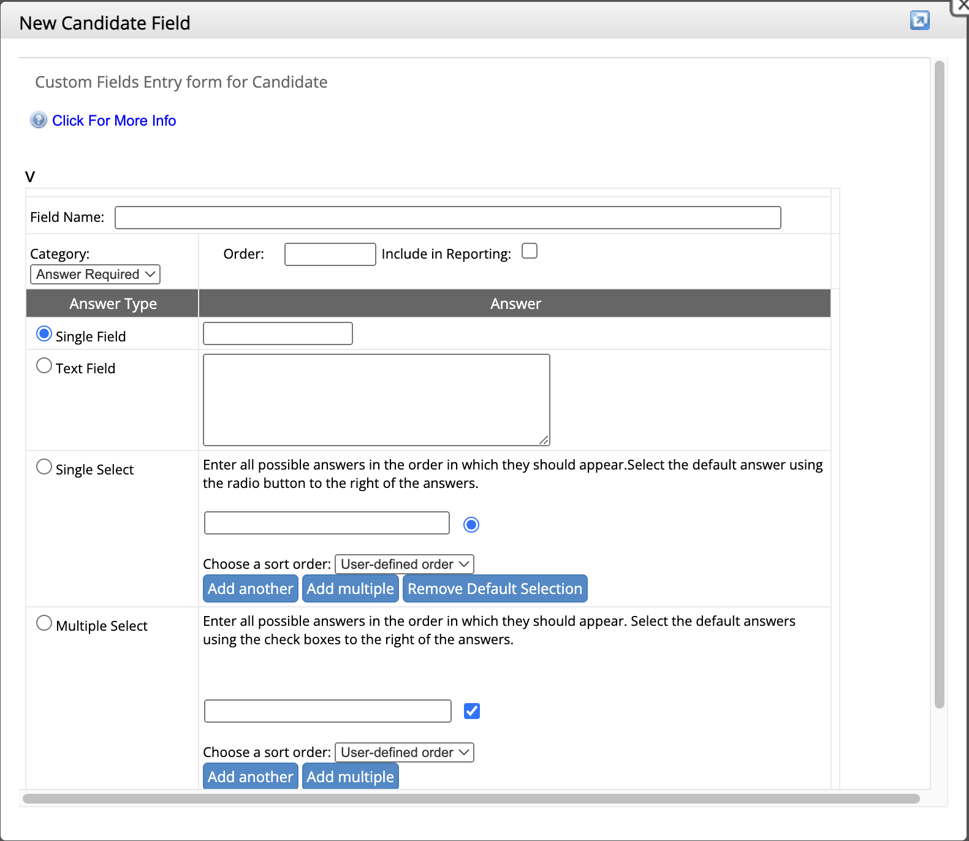Focus the Order input box
The width and height of the screenshot is (969, 841).
coord(330,254)
